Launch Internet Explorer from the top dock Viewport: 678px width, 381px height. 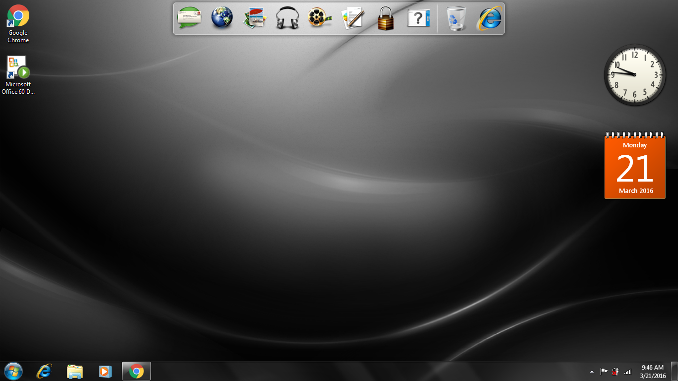489,18
